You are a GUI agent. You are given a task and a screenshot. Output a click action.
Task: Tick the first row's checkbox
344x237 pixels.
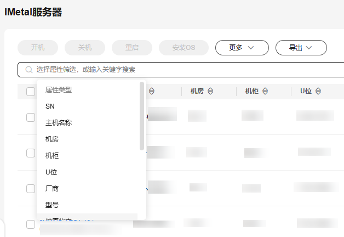pyautogui.click(x=31, y=117)
